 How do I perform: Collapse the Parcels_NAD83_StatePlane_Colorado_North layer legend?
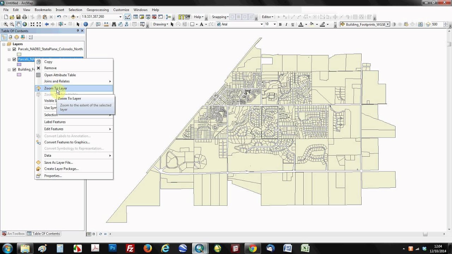click(10, 49)
